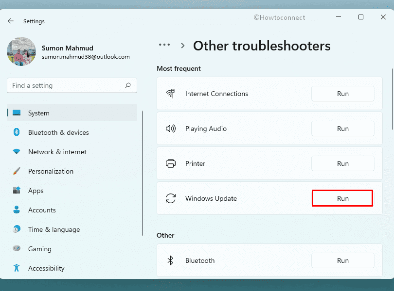Click the Windows Update sync icon
Image resolution: width=394 pixels, height=291 pixels.
(x=171, y=198)
